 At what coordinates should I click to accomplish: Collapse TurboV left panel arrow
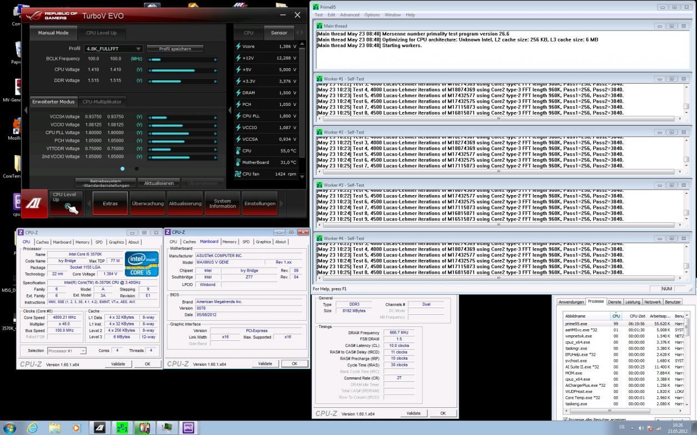click(x=24, y=110)
